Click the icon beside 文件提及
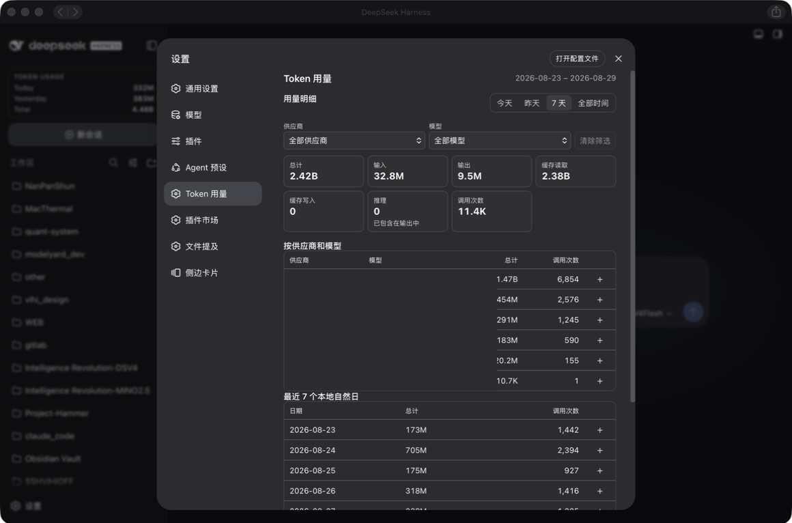This screenshot has height=523, width=792. coord(175,246)
